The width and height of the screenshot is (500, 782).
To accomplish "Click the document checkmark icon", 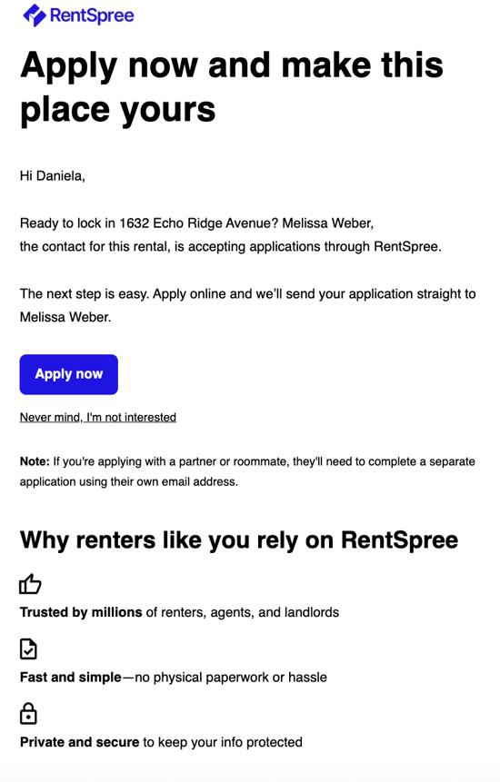I will (28, 648).
